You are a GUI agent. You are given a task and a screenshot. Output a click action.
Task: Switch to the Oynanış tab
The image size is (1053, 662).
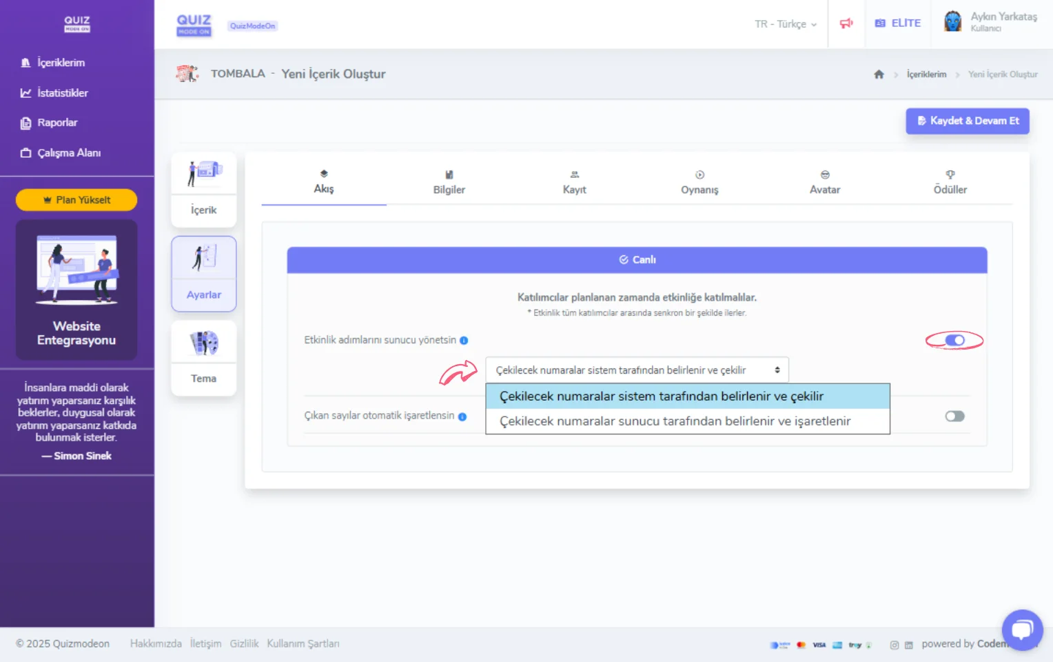[699, 183]
